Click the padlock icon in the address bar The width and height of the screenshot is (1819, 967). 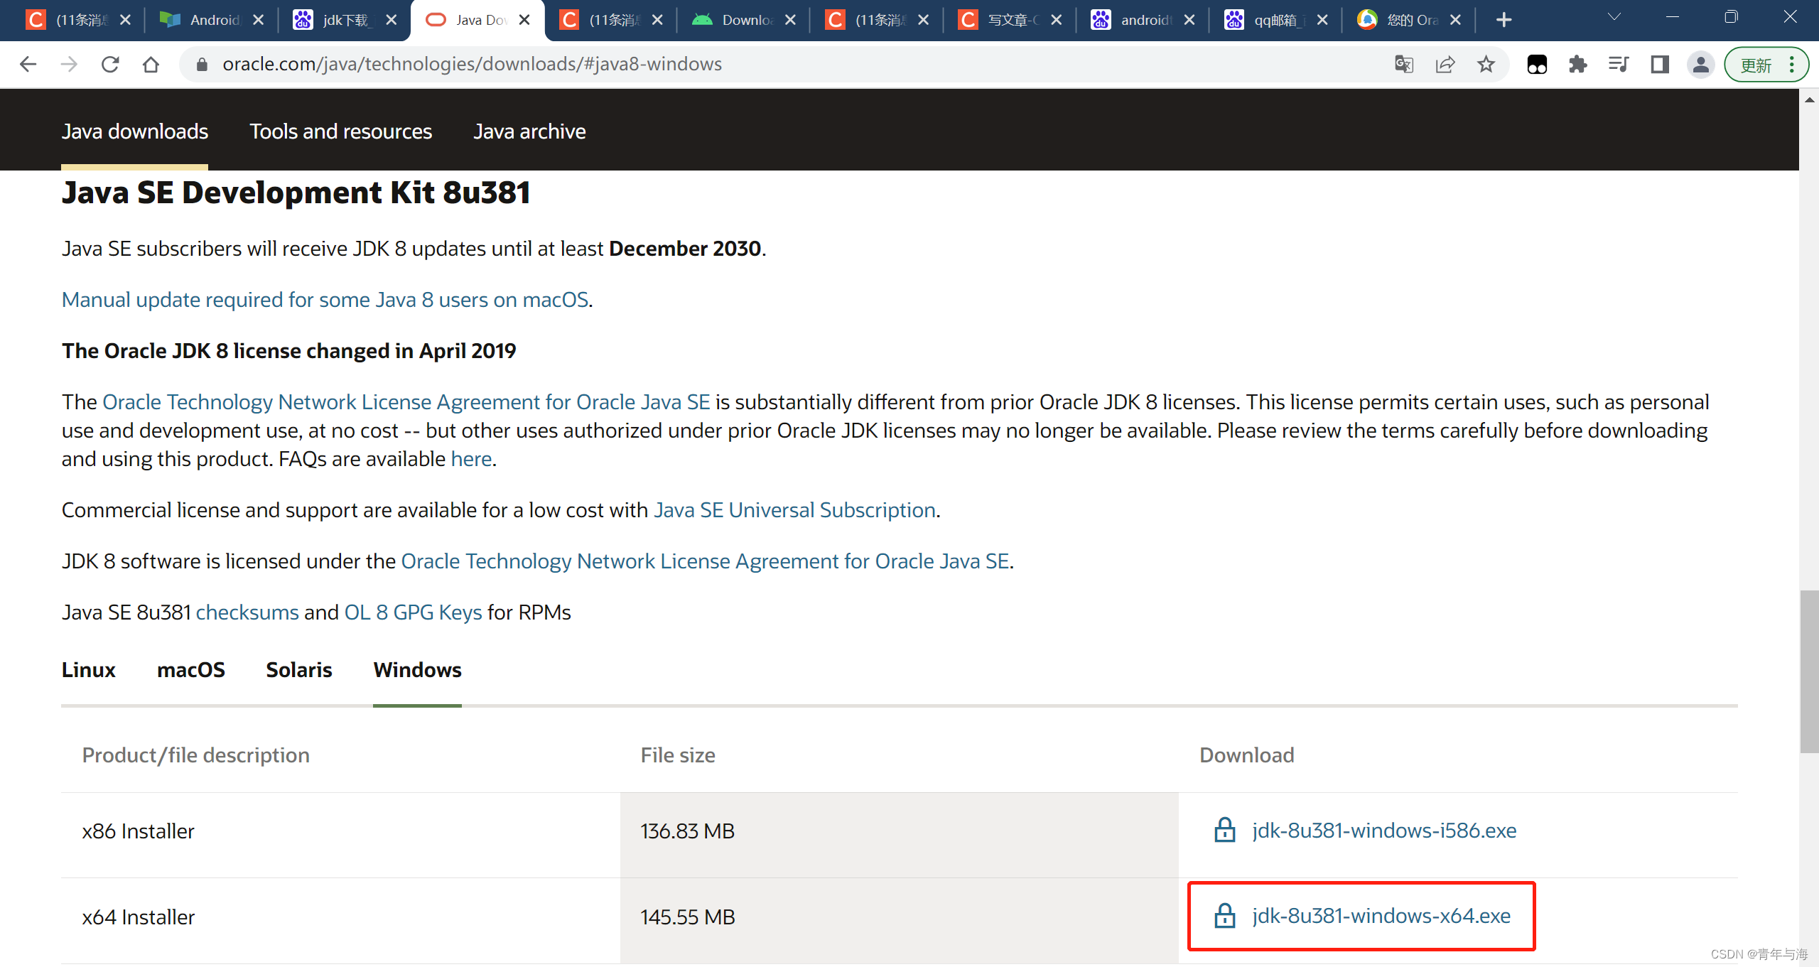click(201, 64)
